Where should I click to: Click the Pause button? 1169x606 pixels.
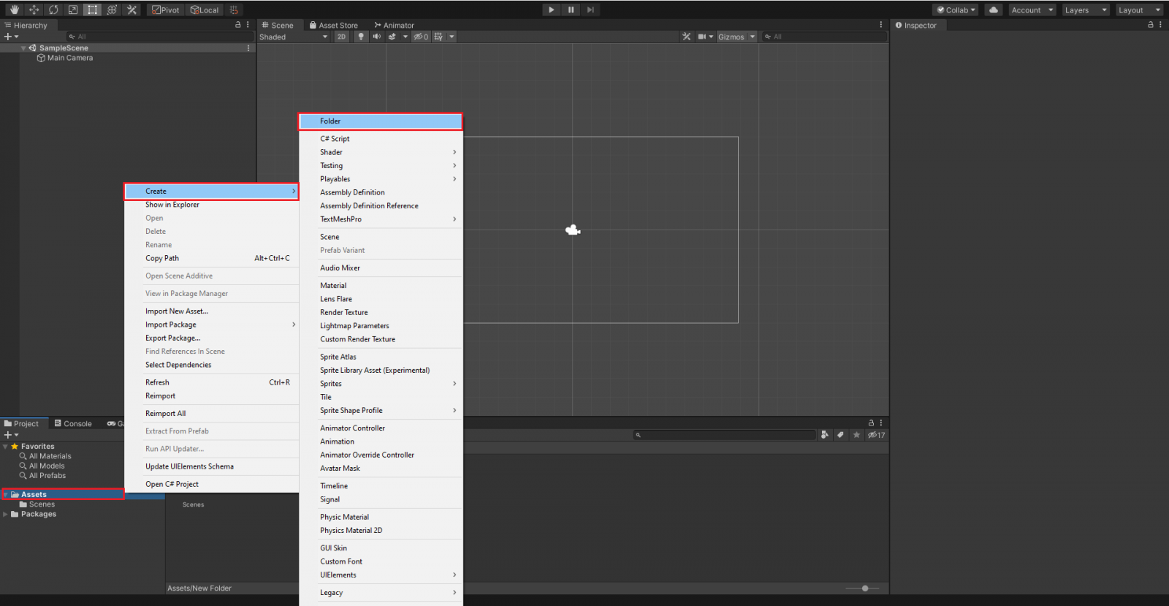tap(571, 10)
